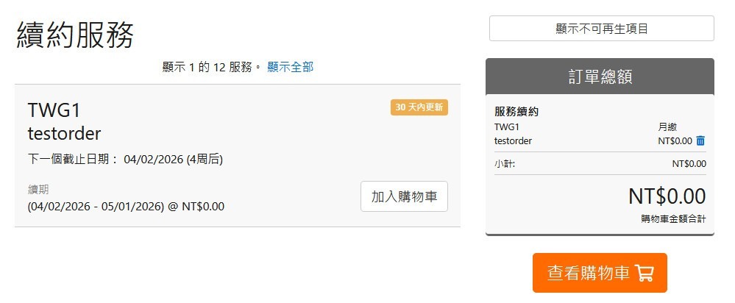Click the 訂單總額 panel header
735x303 pixels.
[600, 76]
